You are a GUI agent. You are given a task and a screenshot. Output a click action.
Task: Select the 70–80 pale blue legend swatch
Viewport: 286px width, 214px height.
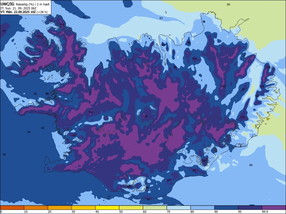178,208
